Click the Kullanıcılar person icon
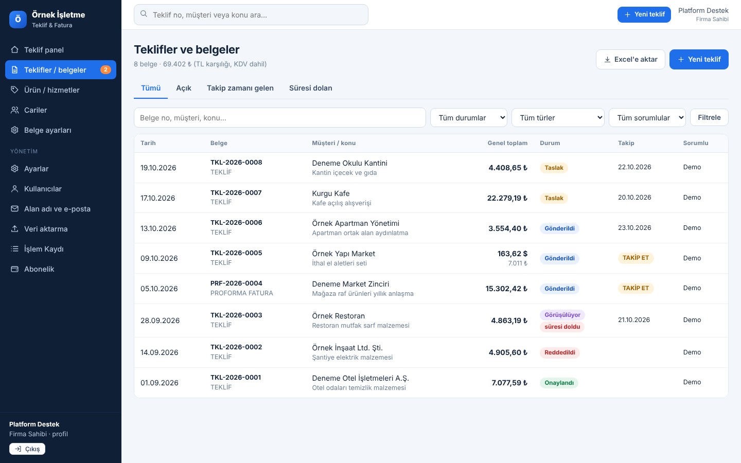 point(15,189)
